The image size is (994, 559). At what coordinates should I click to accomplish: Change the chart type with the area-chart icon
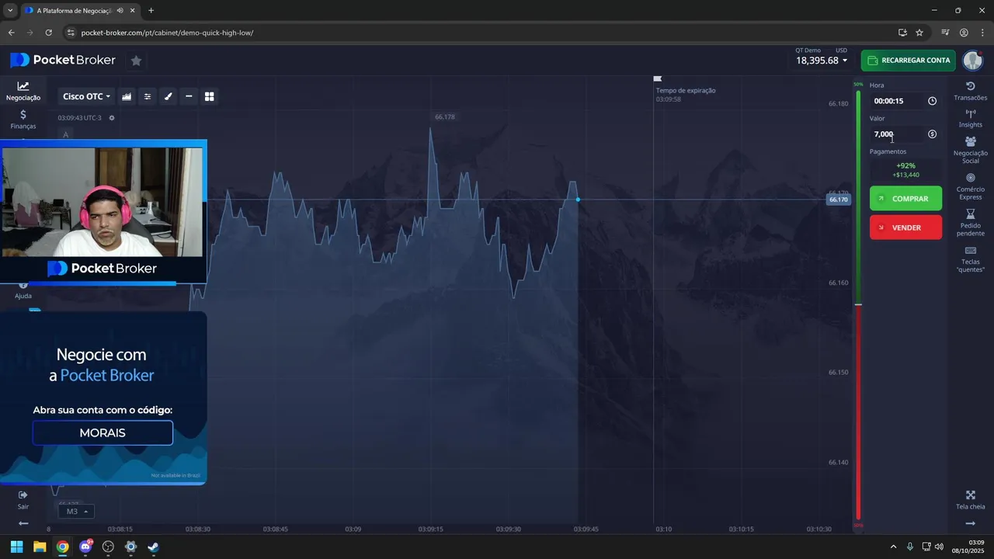(127, 96)
